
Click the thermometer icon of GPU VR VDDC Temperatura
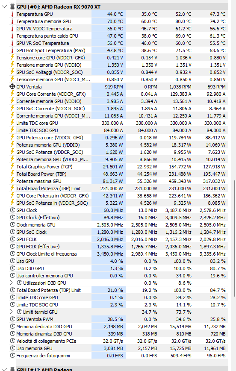tap(12, 29)
